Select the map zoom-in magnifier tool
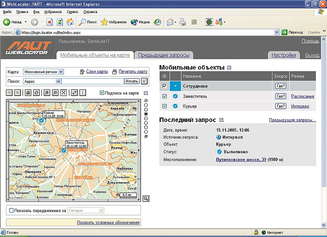The width and height of the screenshot is (327, 237). [47, 92]
